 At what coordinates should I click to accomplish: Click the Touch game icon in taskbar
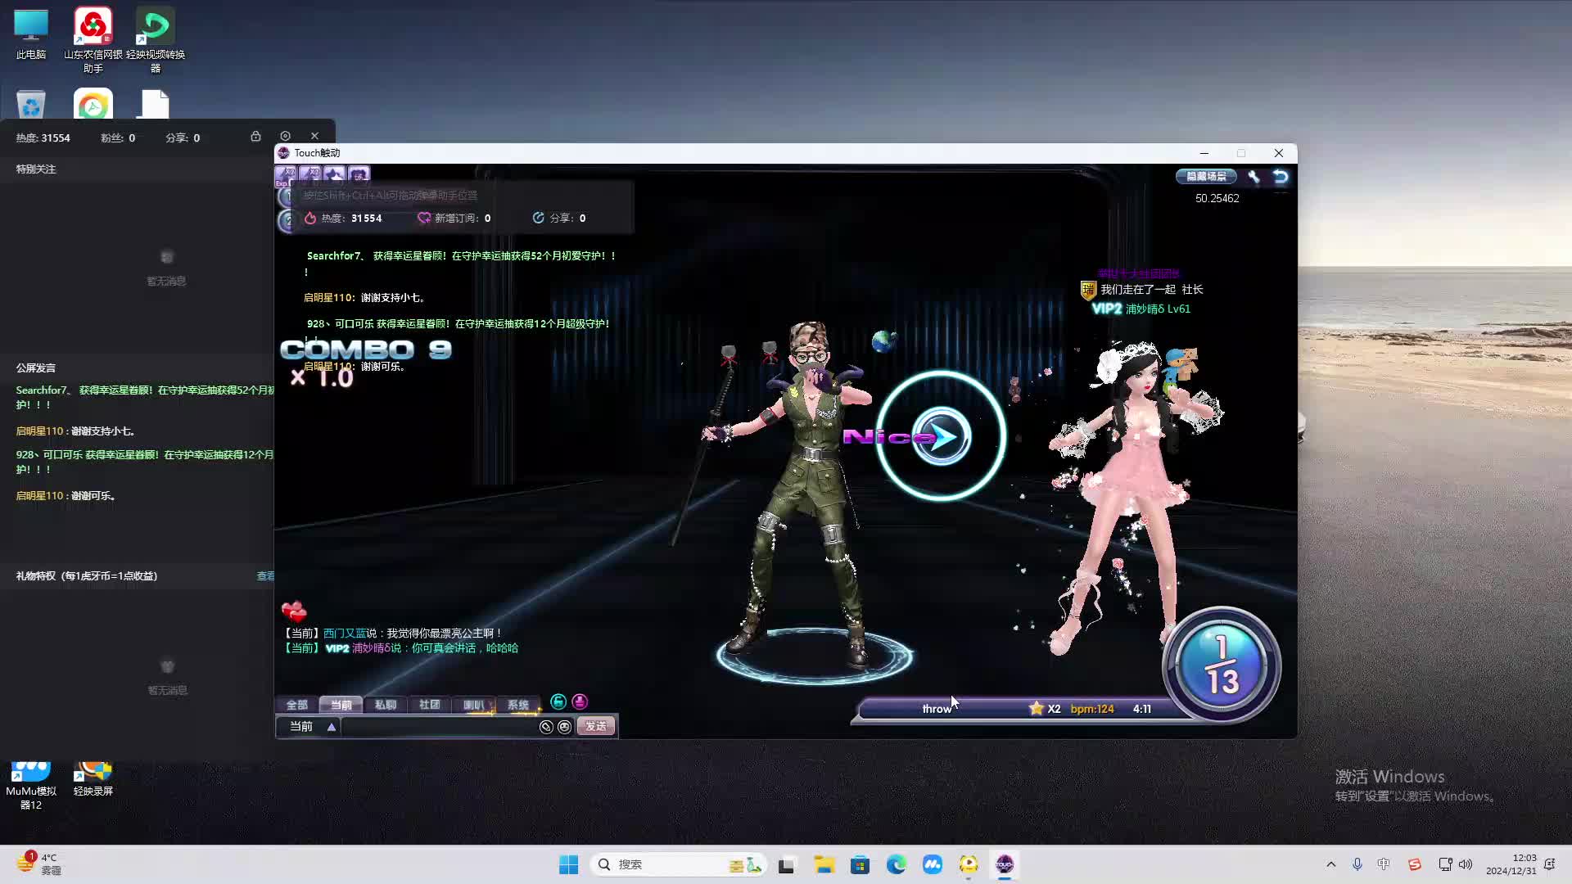1005,864
